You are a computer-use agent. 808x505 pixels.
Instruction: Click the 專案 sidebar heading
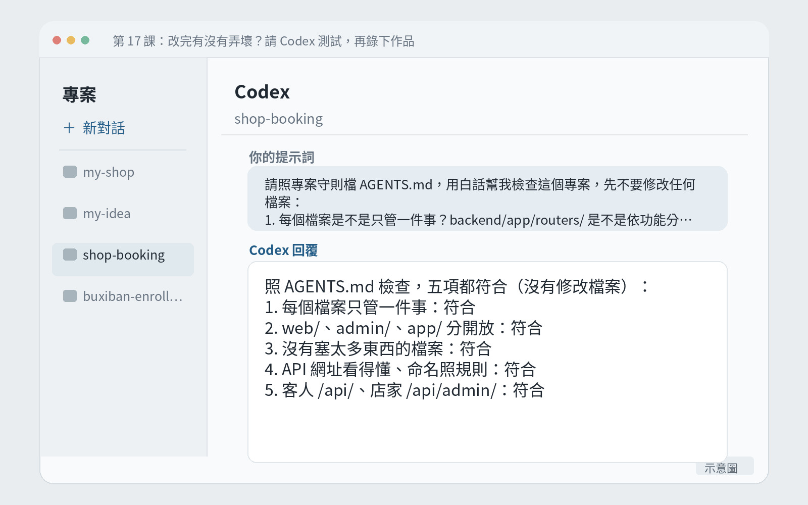(79, 94)
